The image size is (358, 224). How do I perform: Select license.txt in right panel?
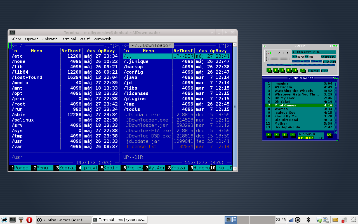pyautogui.click(x=176, y=146)
